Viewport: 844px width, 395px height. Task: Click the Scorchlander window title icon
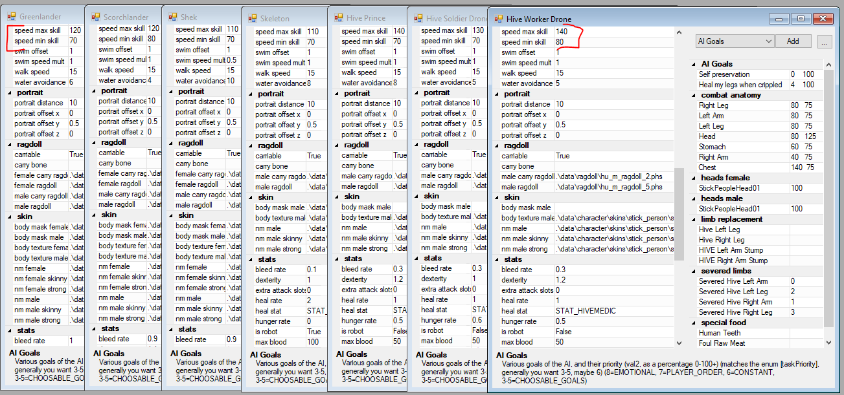point(96,17)
